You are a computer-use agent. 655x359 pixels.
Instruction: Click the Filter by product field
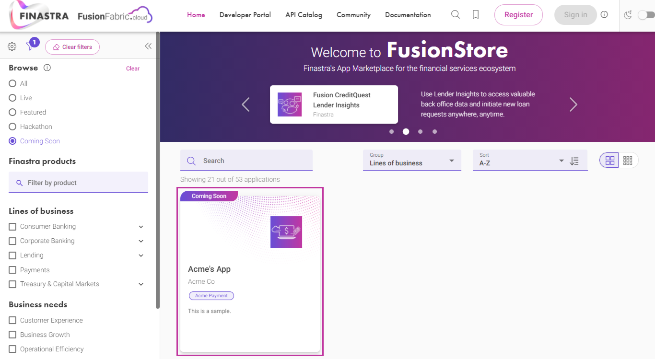coord(78,183)
